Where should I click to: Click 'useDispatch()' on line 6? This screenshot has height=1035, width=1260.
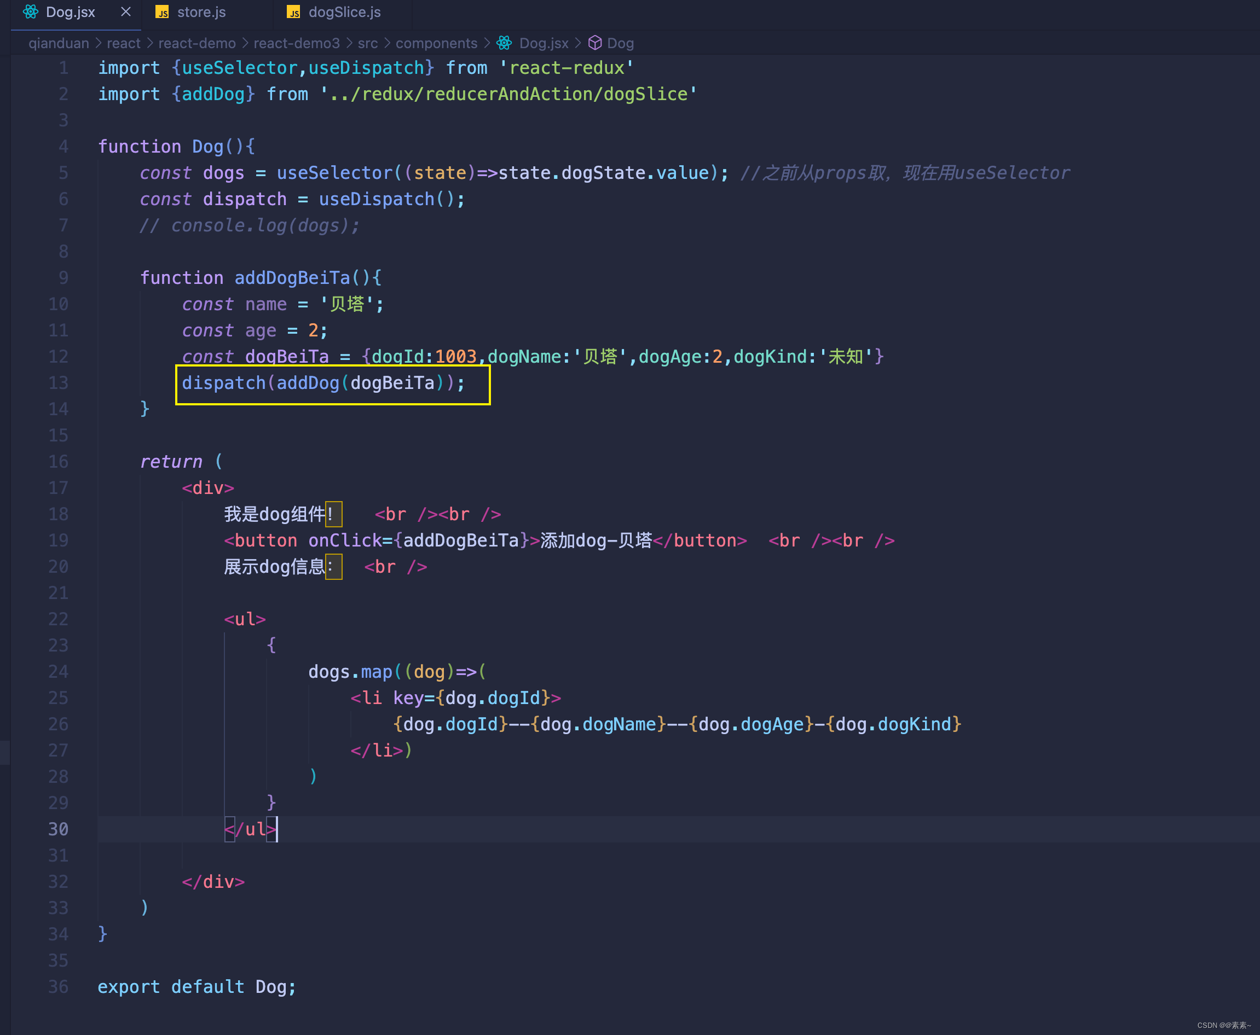[x=386, y=199]
